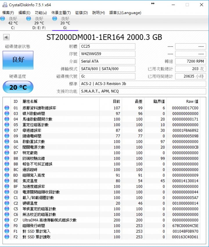Viewport: 209px width, 247px height.
Task: Click raw value 00001F8A6892
Action: [x=185, y=130]
